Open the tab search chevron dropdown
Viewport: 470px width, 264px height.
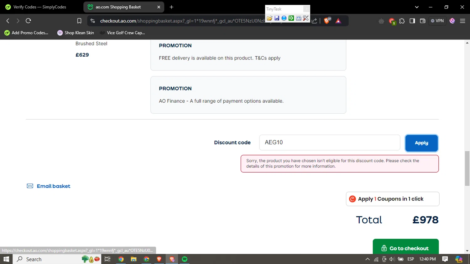pyautogui.click(x=417, y=7)
